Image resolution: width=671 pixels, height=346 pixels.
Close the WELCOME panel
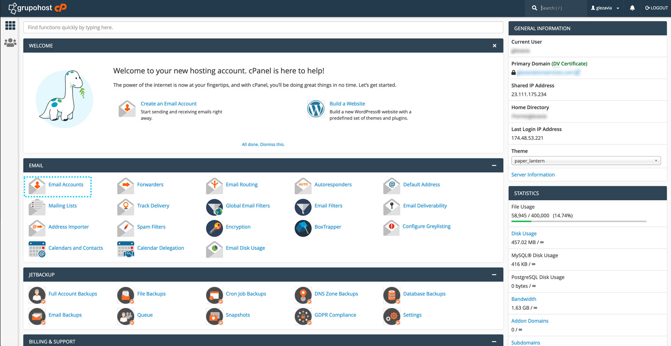point(494,45)
